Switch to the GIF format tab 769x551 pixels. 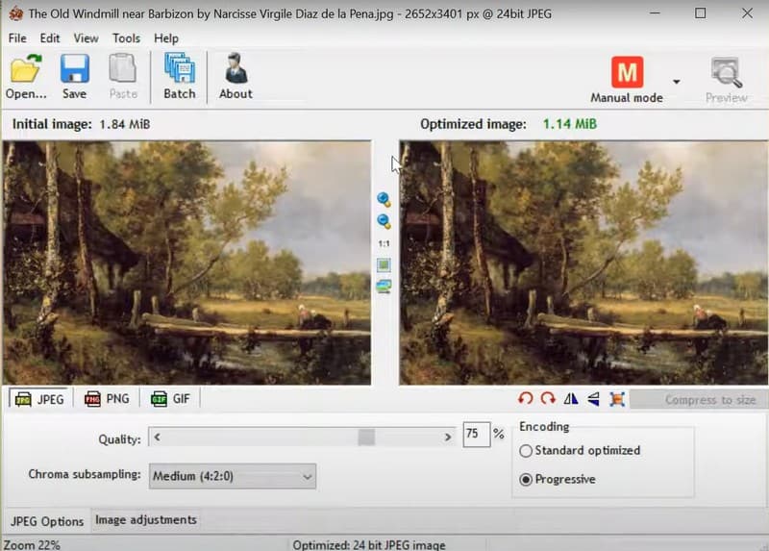tap(170, 399)
